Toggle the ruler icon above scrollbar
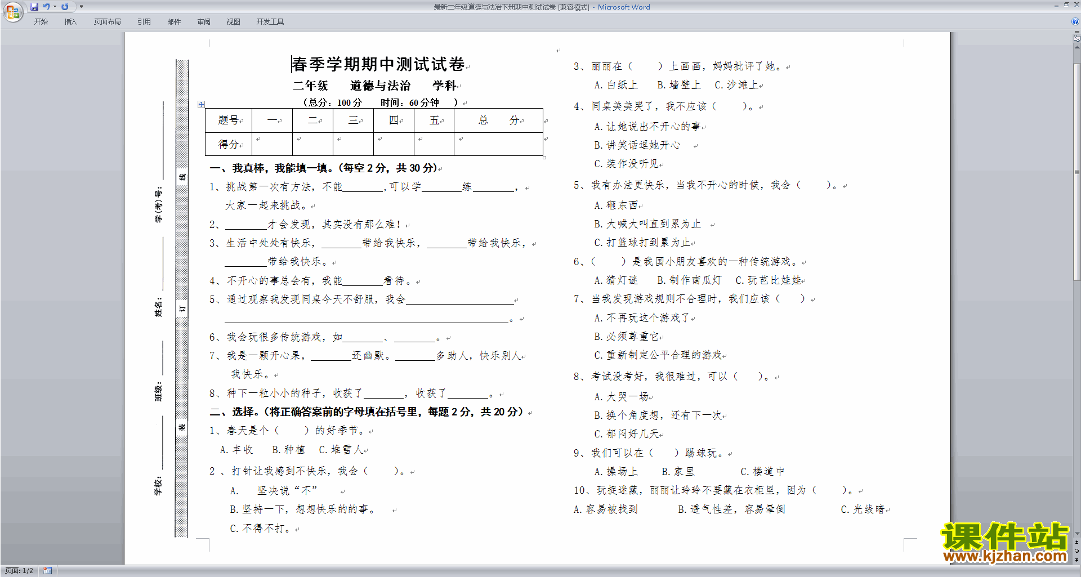Image resolution: width=1081 pixels, height=577 pixels. coord(1077,38)
